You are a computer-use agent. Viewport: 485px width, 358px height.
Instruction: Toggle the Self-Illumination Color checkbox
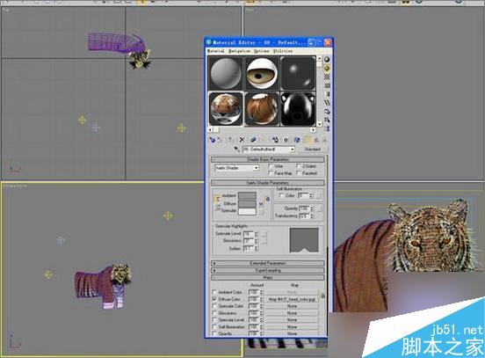point(281,195)
